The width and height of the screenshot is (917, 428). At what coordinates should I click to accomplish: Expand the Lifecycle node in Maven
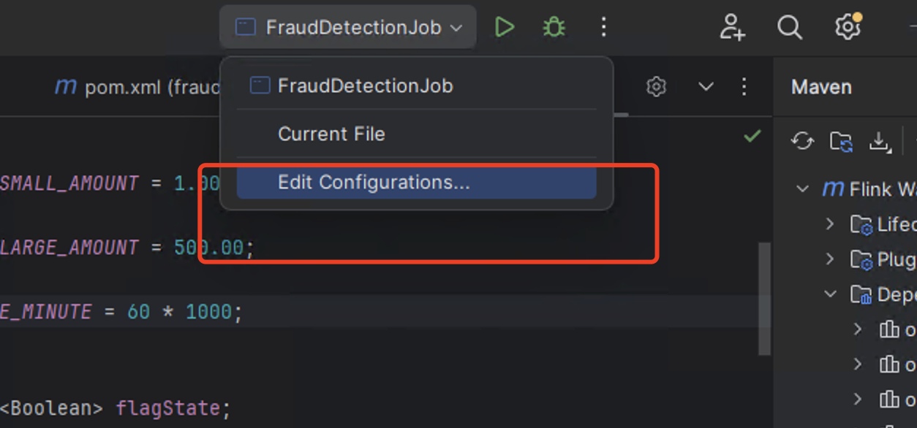(x=830, y=223)
